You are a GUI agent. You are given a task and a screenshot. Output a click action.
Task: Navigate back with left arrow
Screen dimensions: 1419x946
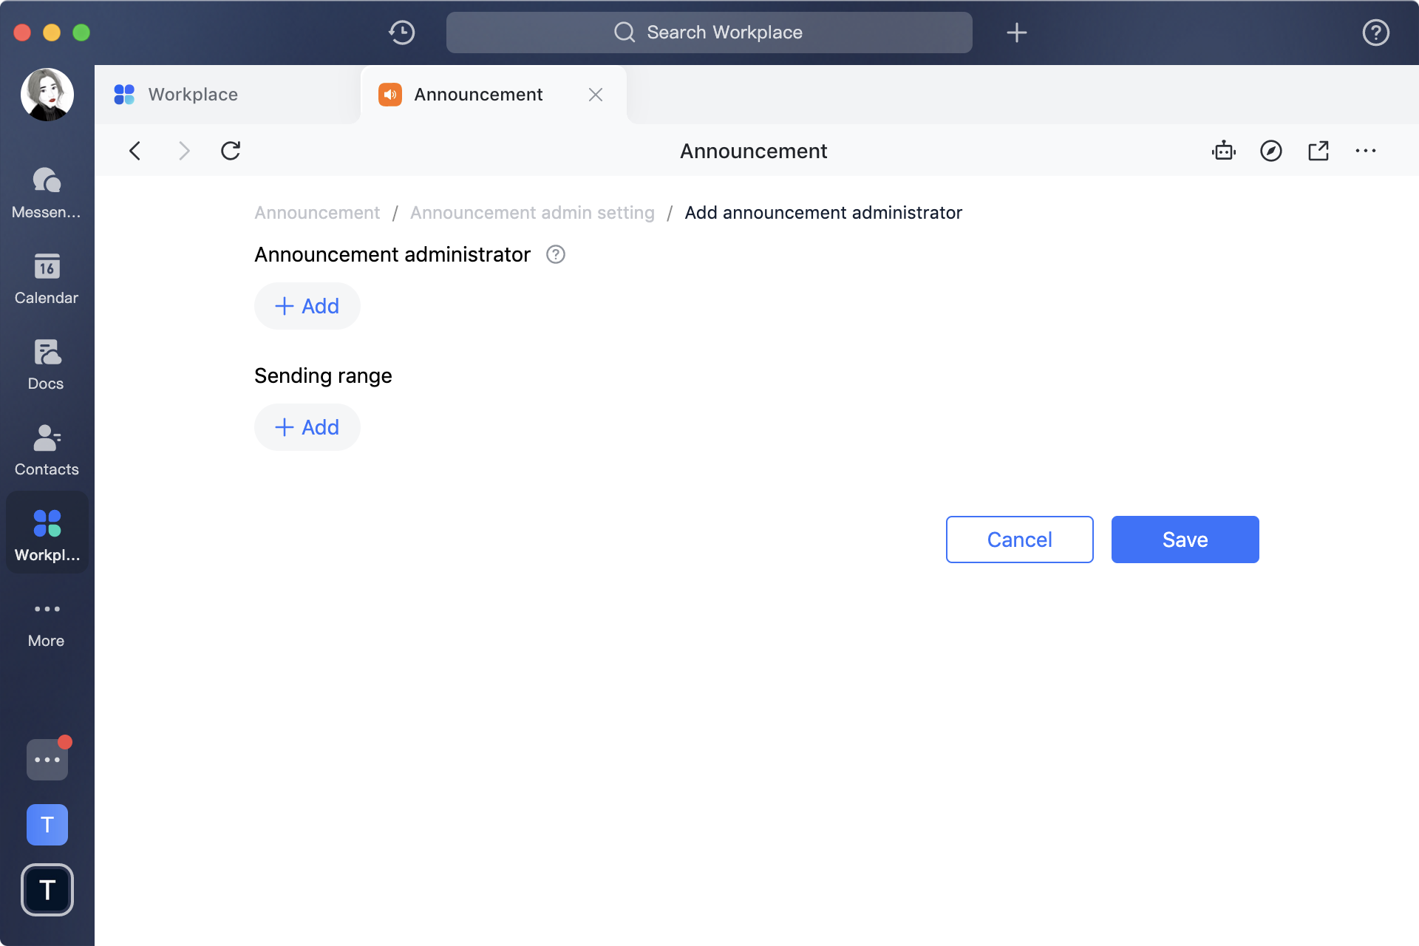(135, 151)
